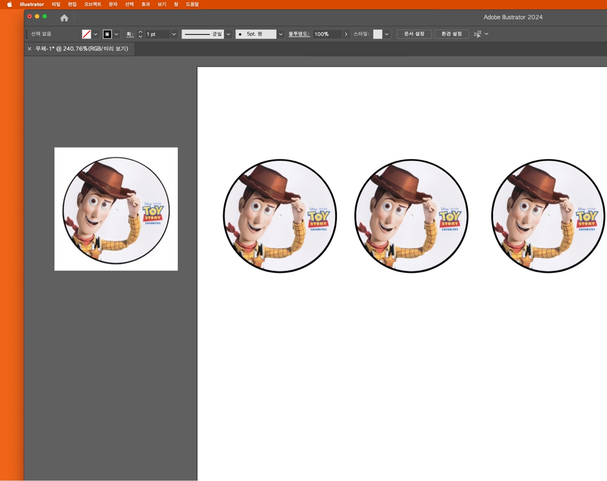Select the rightmost Woody circle on artboard
Screen dimensions: 607x481
(548, 216)
